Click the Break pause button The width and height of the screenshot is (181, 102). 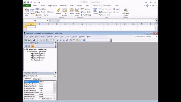tap(61, 40)
